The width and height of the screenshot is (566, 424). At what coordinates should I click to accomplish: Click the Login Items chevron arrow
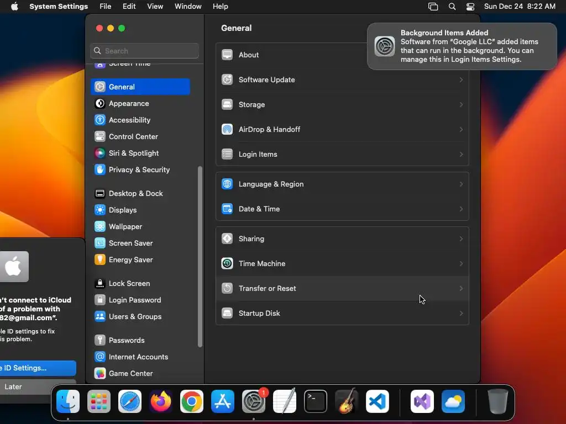click(x=461, y=155)
